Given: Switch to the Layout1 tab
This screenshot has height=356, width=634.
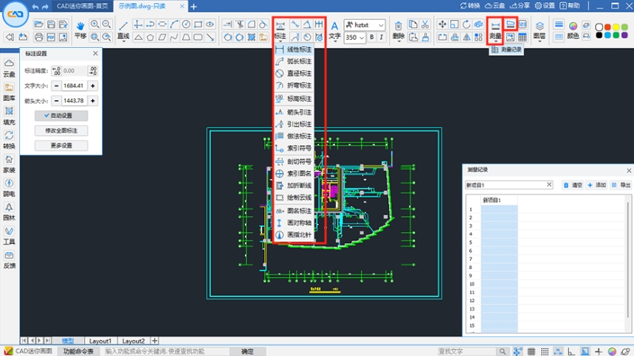Looking at the screenshot, I should coord(100,341).
